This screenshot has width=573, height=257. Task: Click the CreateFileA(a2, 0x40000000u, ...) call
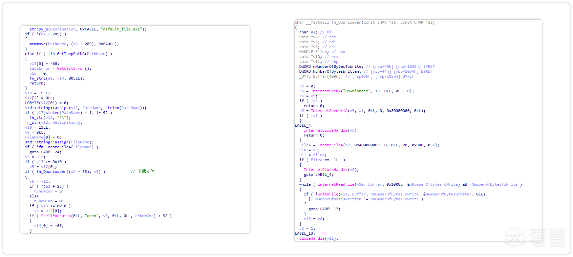click(378, 145)
